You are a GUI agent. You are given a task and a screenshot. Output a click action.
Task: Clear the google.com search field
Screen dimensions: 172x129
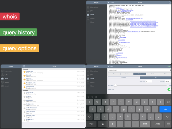pyautogui.click(x=170, y=70)
